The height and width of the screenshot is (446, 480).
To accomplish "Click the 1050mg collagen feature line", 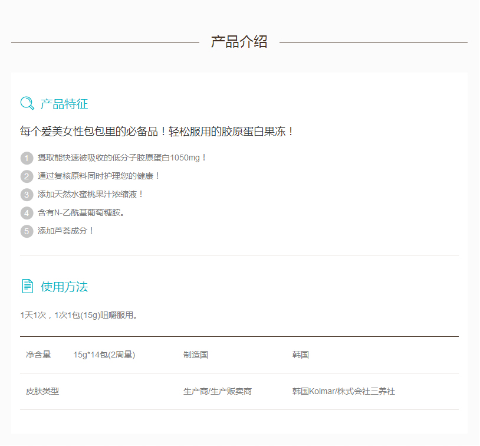I will (x=123, y=158).
